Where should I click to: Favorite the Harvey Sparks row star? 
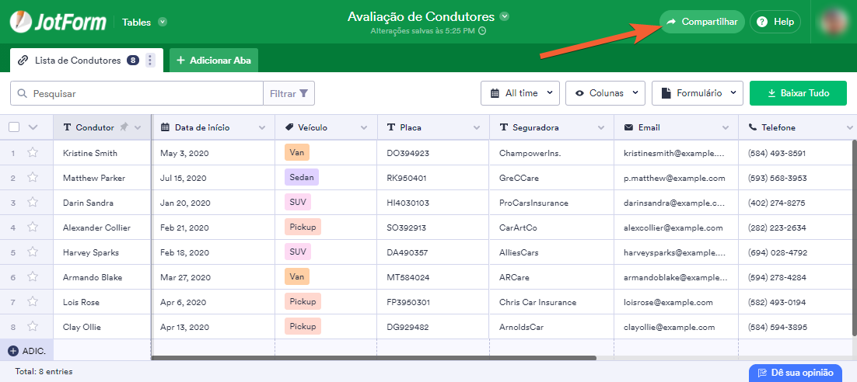click(33, 252)
